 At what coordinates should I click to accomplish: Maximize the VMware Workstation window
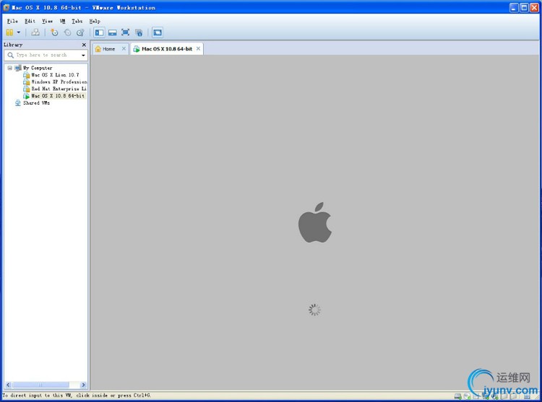524,8
